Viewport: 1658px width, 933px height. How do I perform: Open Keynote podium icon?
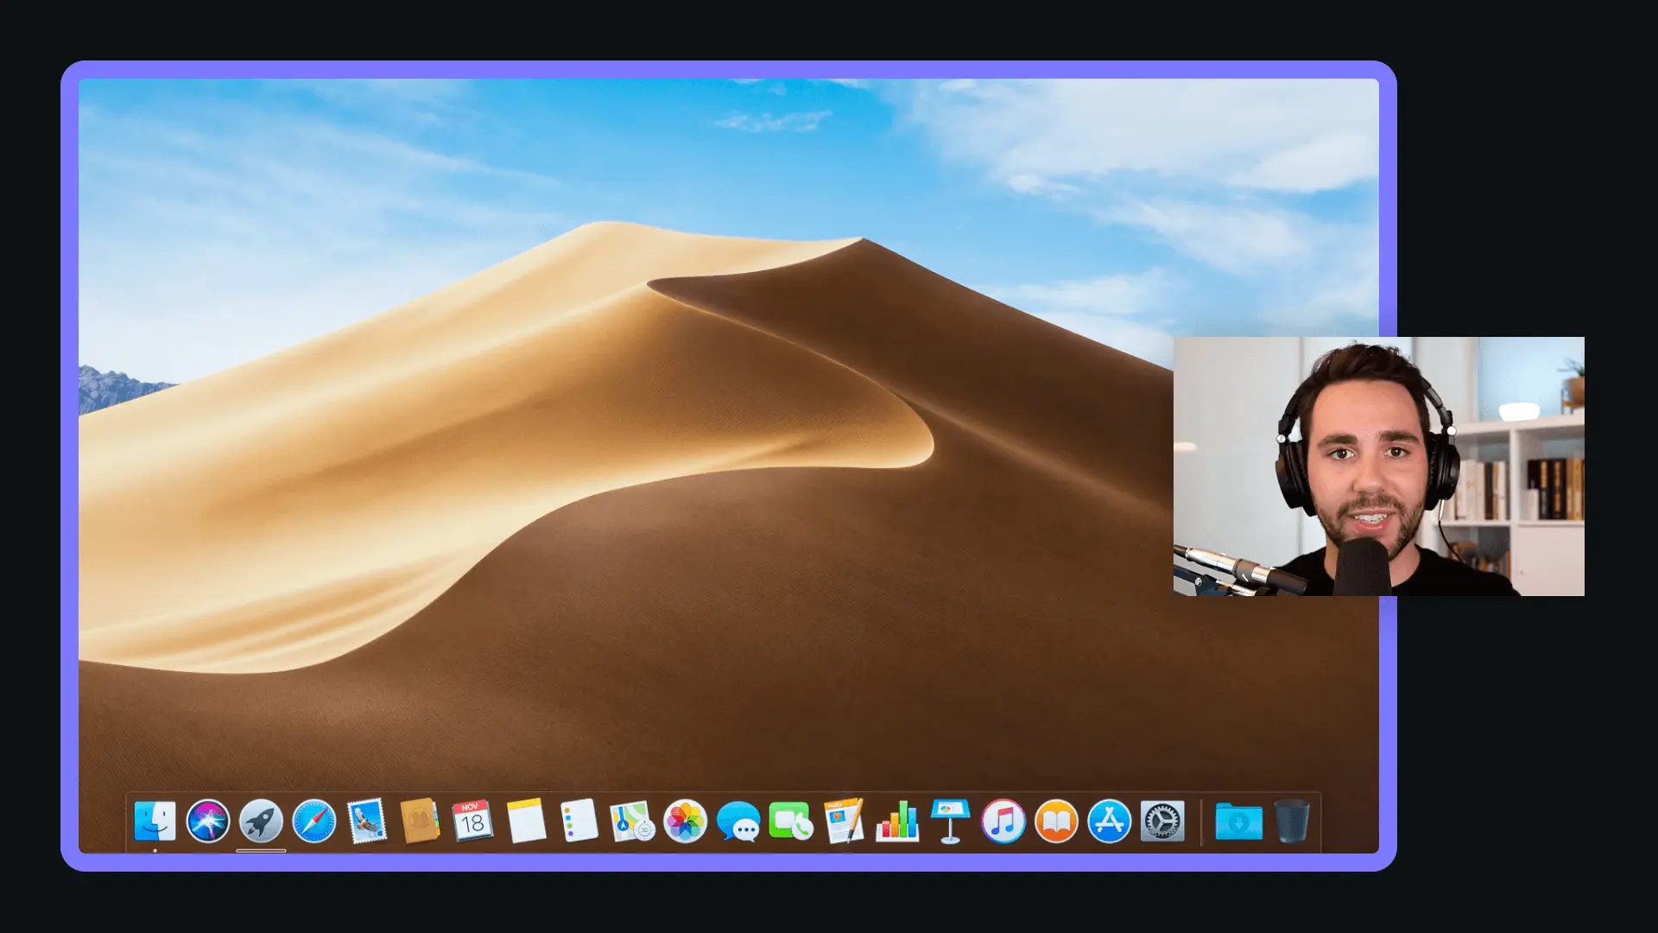(950, 821)
